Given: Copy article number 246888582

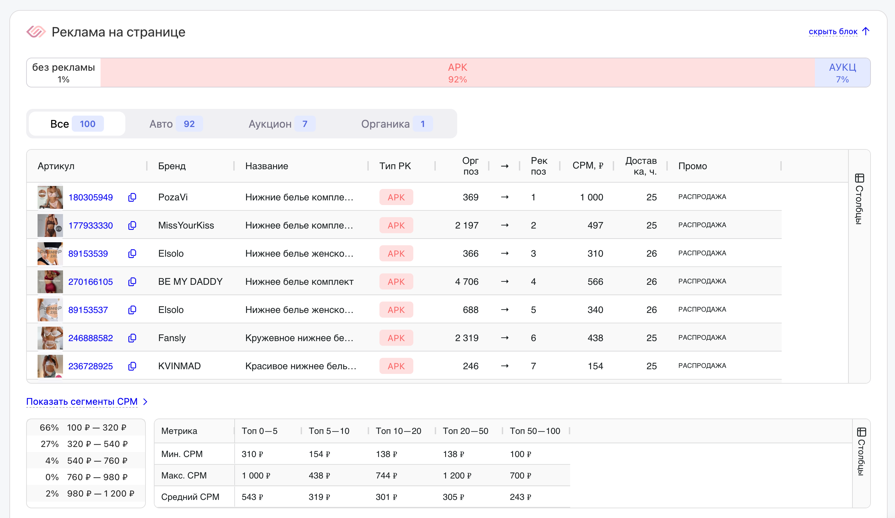Looking at the screenshot, I should [x=132, y=338].
